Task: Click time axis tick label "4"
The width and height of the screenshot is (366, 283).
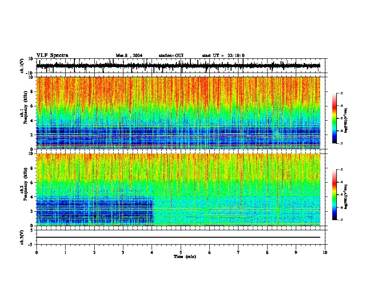Action: [x=152, y=252]
